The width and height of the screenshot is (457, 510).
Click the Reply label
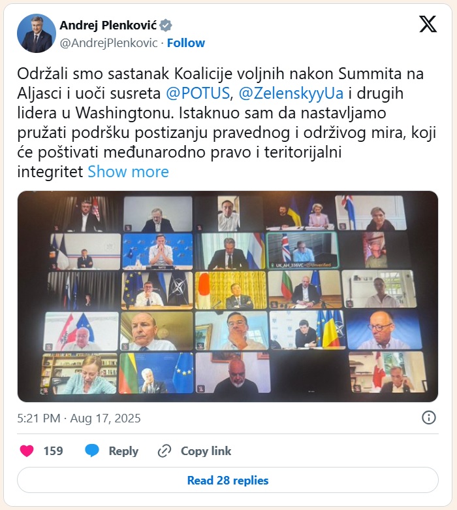point(123,451)
